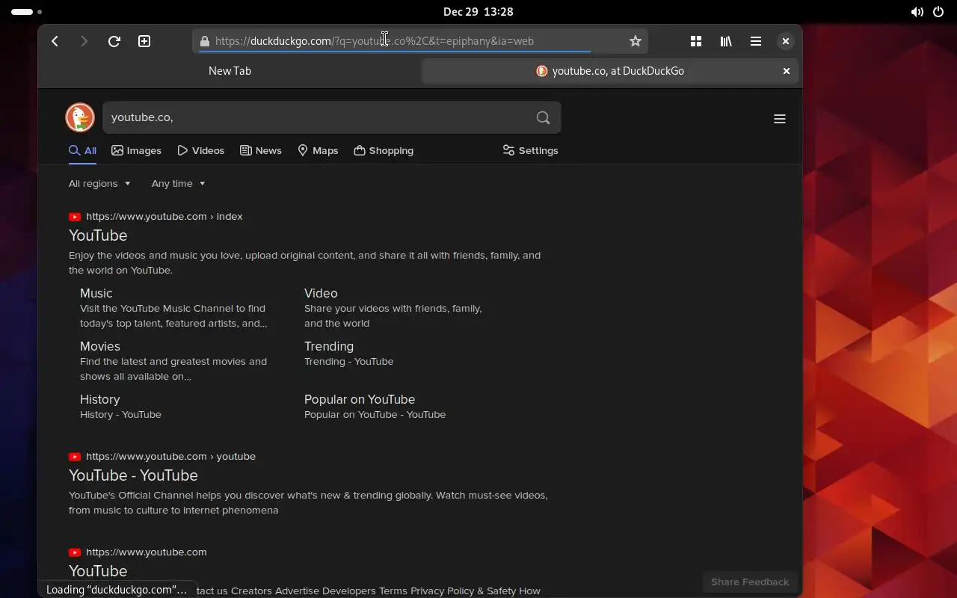This screenshot has height=598, width=957.
Task: Switch to Videos results
Action: click(x=200, y=150)
